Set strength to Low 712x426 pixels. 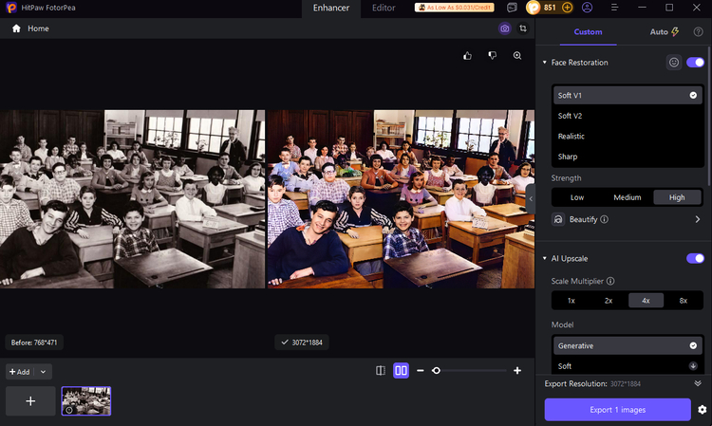point(577,197)
